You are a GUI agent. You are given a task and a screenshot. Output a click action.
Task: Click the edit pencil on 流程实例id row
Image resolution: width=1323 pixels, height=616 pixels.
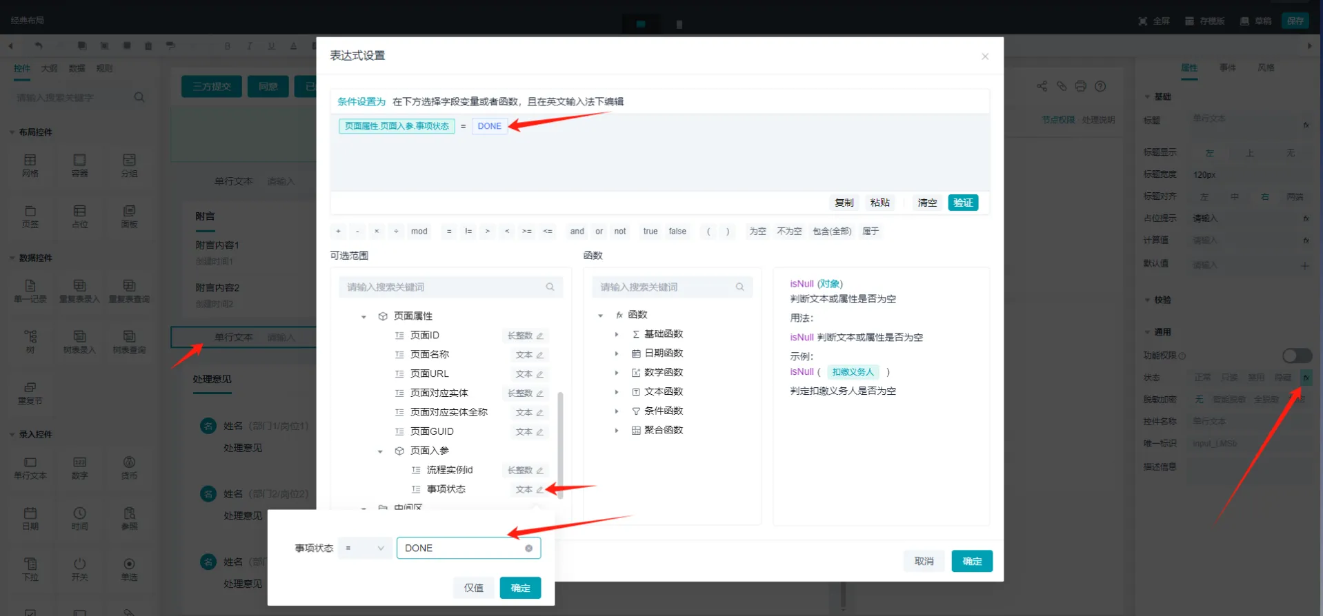tap(540, 471)
